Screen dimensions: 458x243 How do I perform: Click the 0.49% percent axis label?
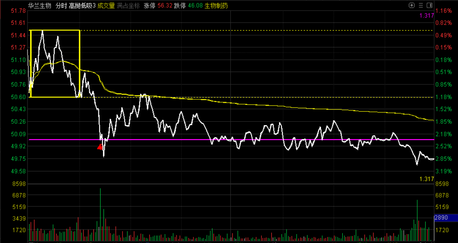click(x=444, y=35)
